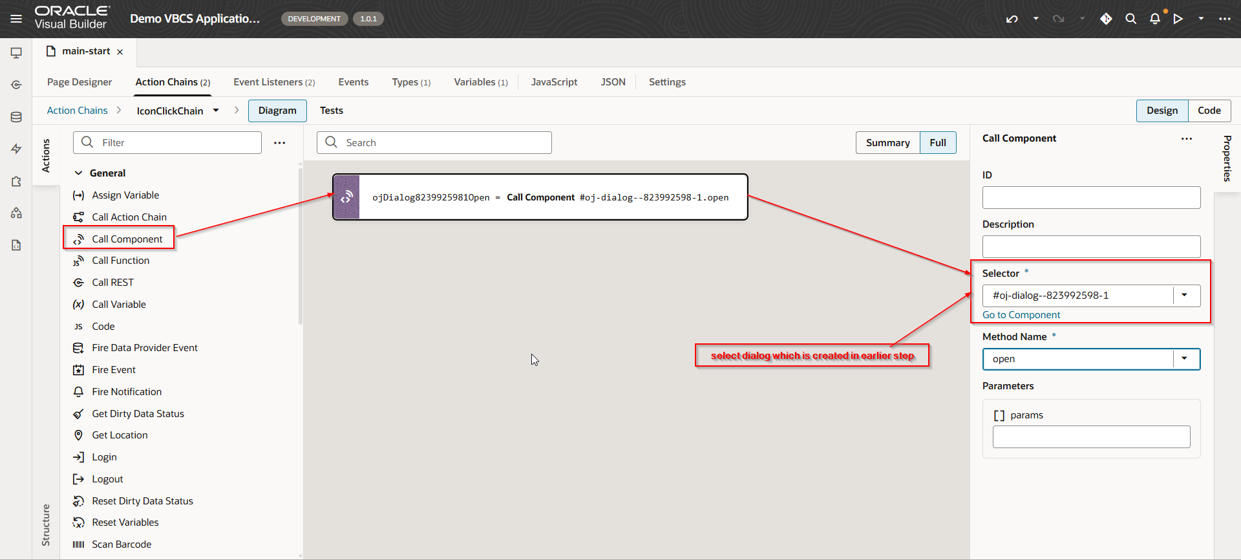Open the Variables tab

[x=480, y=82]
